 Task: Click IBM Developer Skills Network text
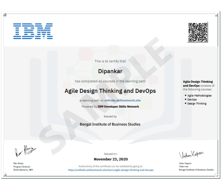coord(118,106)
